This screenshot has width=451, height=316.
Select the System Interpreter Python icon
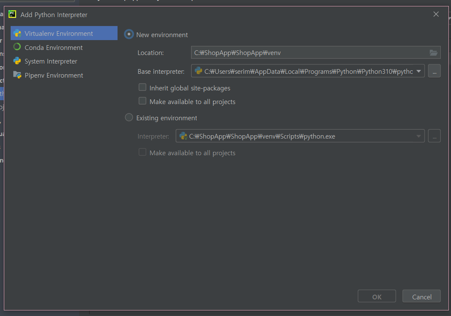[x=17, y=61]
